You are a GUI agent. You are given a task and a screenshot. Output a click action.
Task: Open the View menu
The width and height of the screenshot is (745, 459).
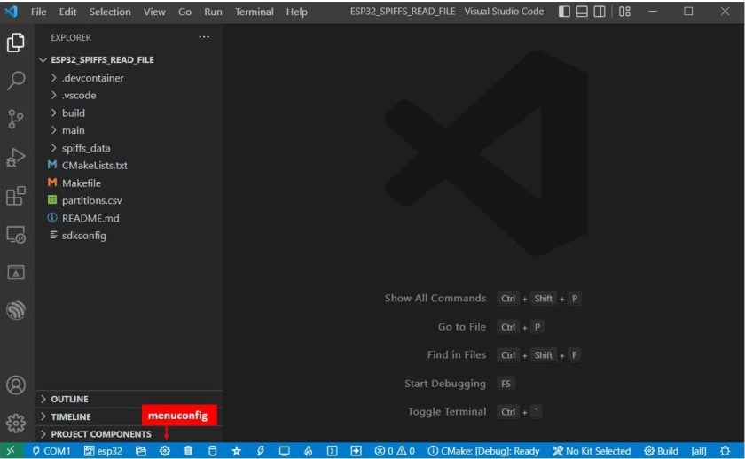[154, 12]
